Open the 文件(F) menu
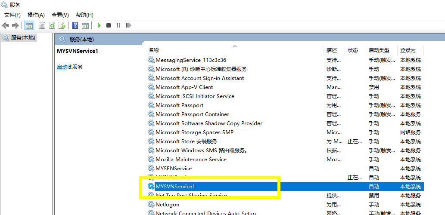 [x=12, y=15]
